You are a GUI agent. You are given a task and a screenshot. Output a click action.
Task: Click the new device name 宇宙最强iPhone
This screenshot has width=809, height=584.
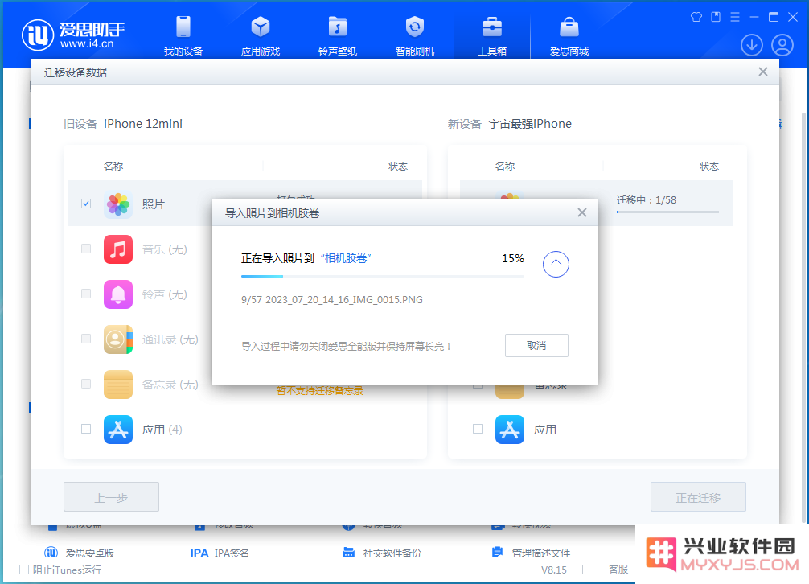click(x=530, y=124)
